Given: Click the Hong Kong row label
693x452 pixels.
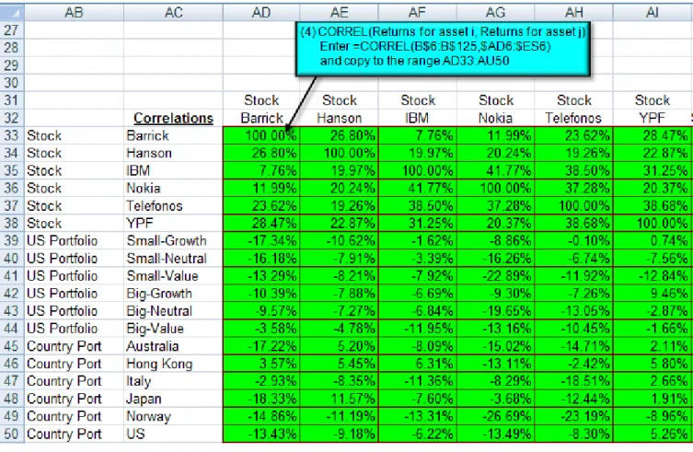Looking at the screenshot, I should [173, 364].
